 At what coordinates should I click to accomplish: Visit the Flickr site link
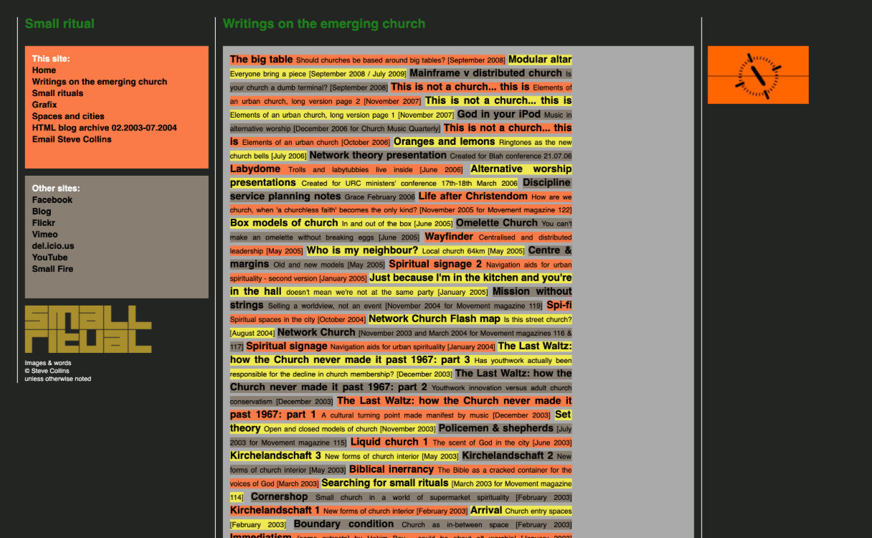[44, 223]
